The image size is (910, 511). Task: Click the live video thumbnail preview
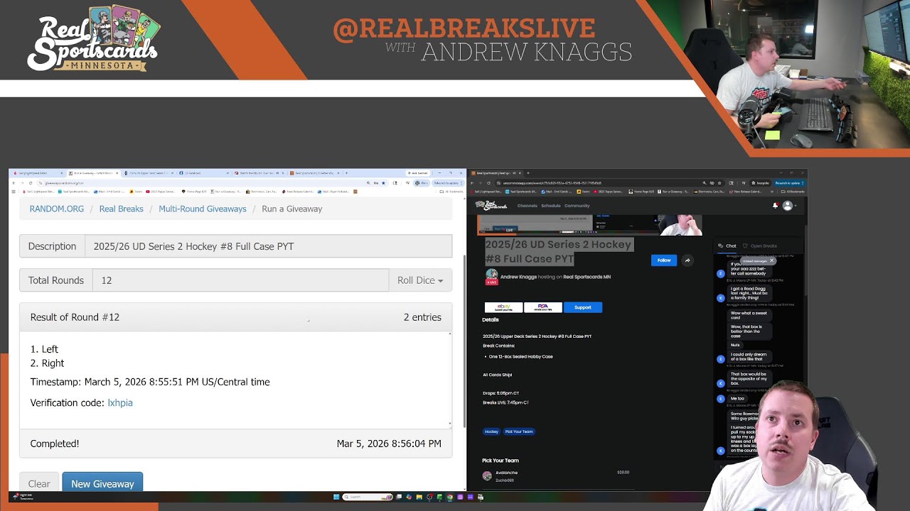pos(589,225)
